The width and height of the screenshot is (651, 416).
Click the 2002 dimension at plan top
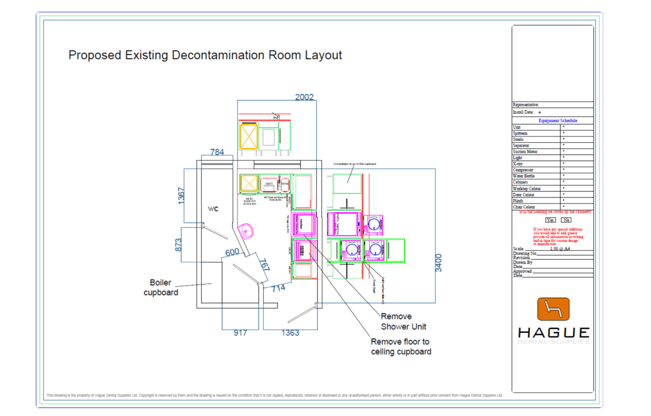(304, 97)
